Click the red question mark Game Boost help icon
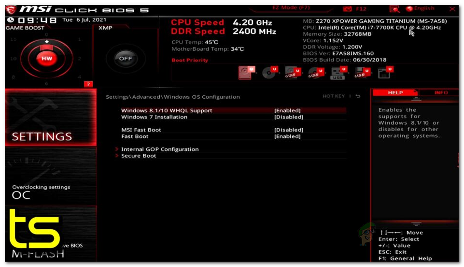 (x=88, y=84)
